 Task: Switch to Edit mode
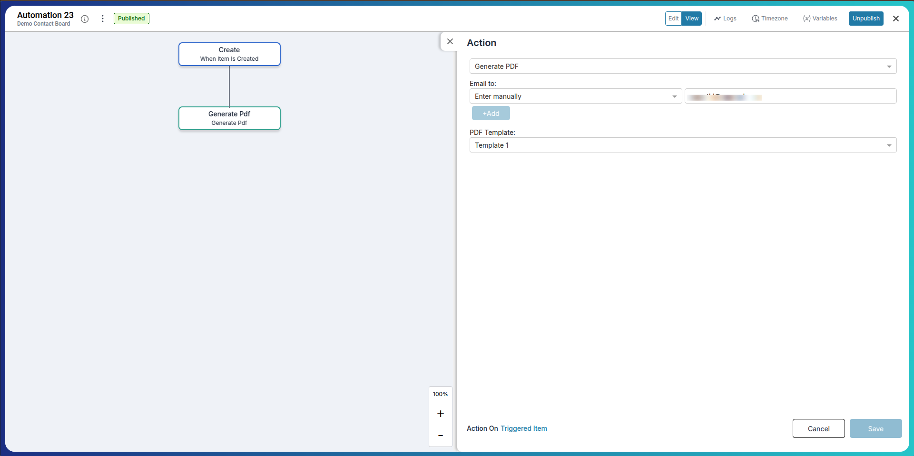[673, 19]
